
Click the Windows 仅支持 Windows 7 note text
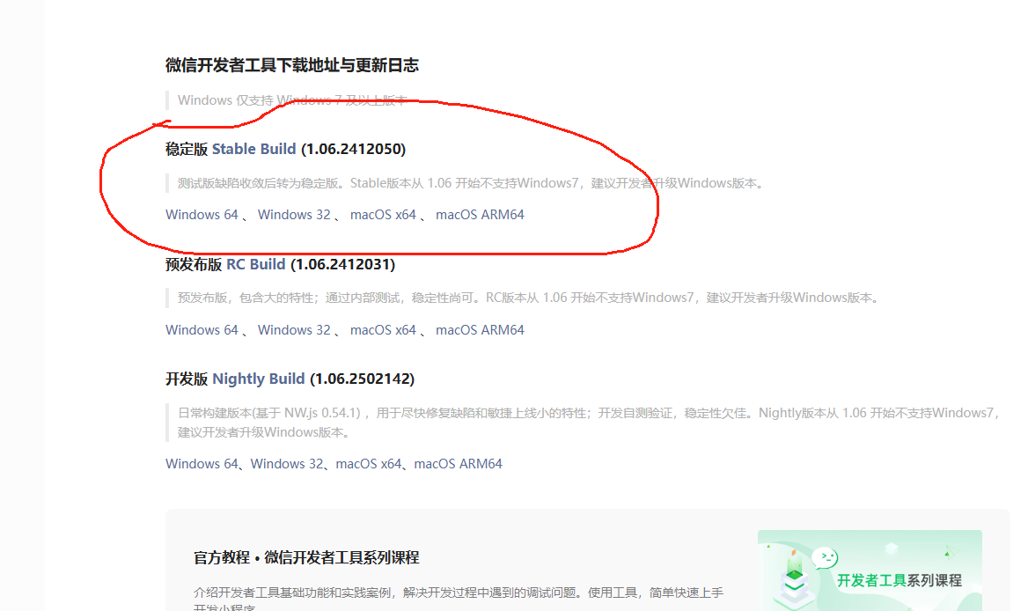292,100
